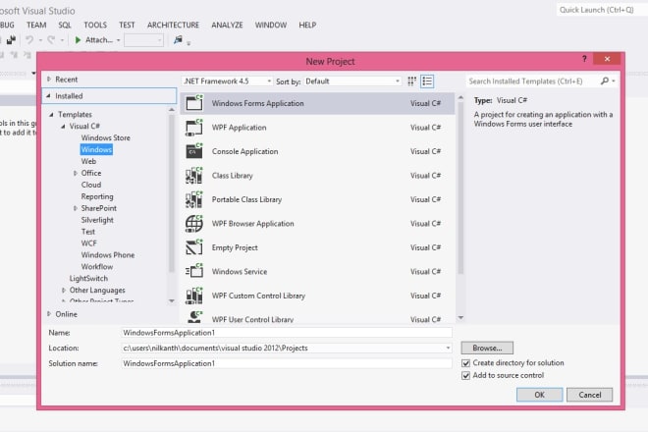Open the TEAM menu

[x=36, y=25]
